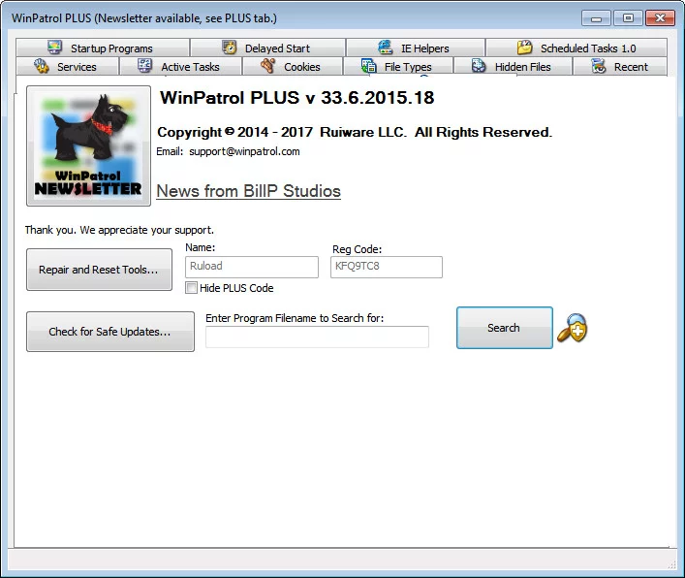Select the Scheduled Tasks 1.0 tab
Screen dimensions: 685x578
576,48
